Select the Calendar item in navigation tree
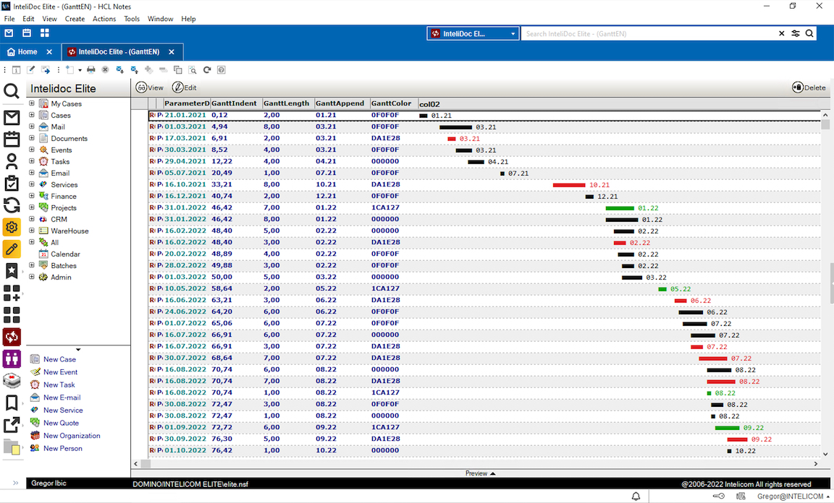The height and width of the screenshot is (503, 834). (x=65, y=254)
